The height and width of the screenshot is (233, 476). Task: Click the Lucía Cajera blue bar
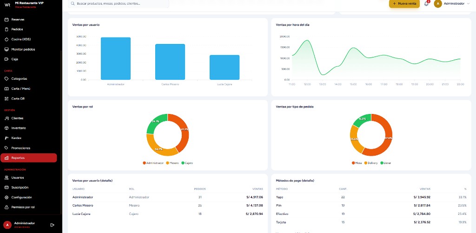coord(225,68)
